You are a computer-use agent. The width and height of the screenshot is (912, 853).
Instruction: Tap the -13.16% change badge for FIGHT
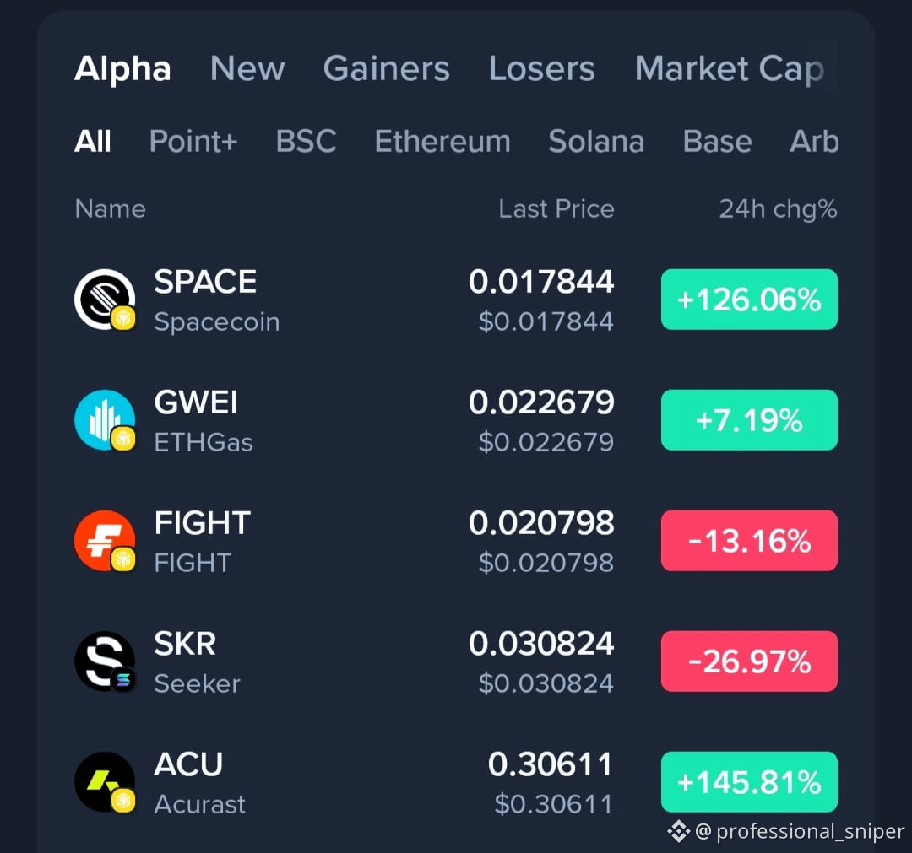(749, 541)
